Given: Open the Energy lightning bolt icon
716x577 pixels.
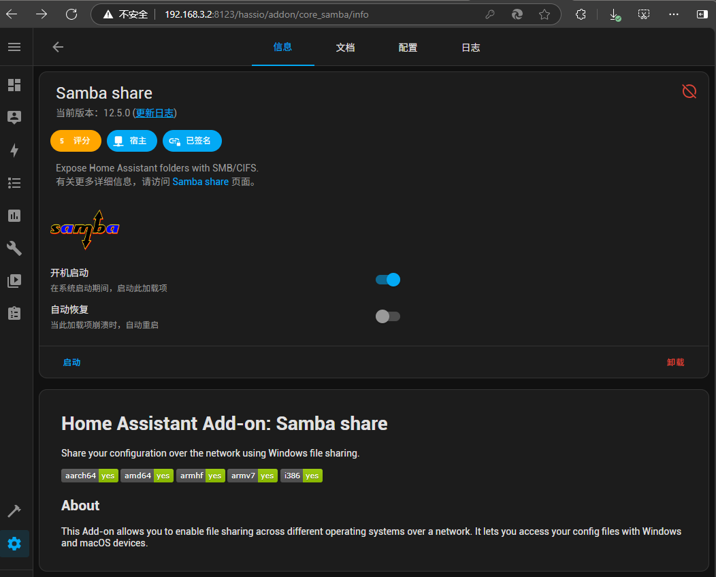Looking at the screenshot, I should click(14, 150).
